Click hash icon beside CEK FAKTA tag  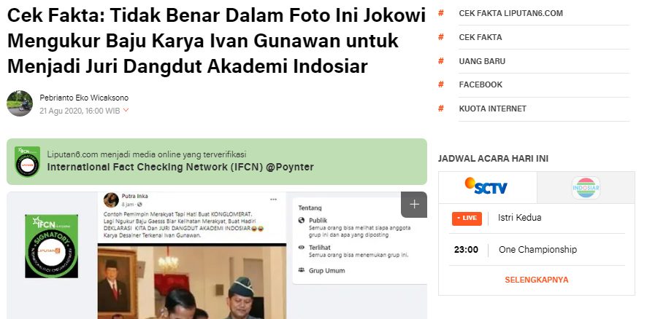[x=440, y=37]
